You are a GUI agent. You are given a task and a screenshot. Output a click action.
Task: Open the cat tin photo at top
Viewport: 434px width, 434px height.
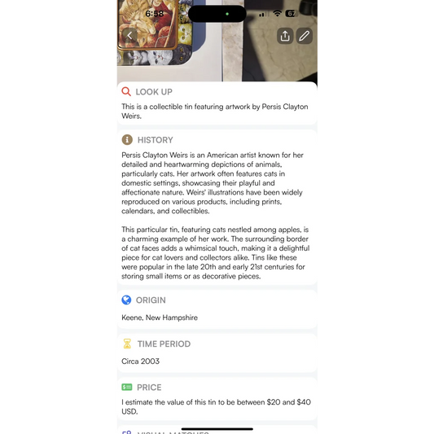[217, 41]
